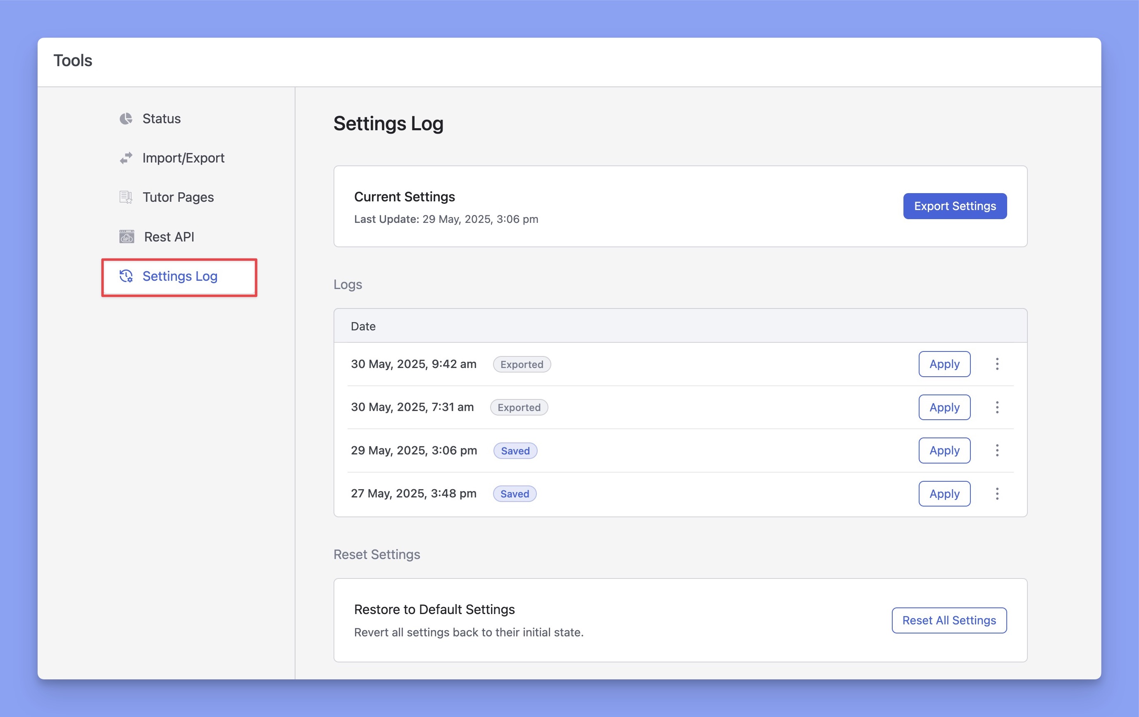This screenshot has height=717, width=1139.
Task: Click Exported badge on 7:31 am row
Action: tap(519, 407)
